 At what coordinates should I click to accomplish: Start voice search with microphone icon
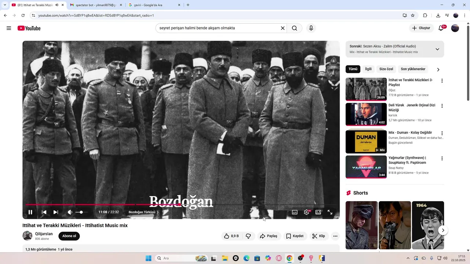pos(311,28)
